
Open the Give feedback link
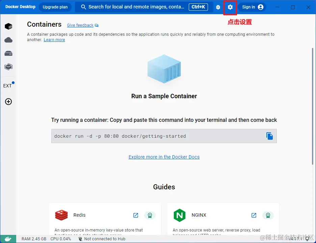(80, 25)
